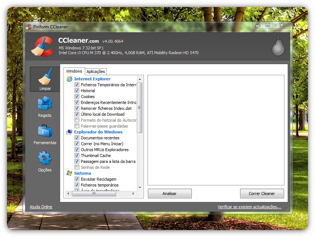
Task: Uncheck Último local de Download
Action: pyautogui.click(x=77, y=114)
